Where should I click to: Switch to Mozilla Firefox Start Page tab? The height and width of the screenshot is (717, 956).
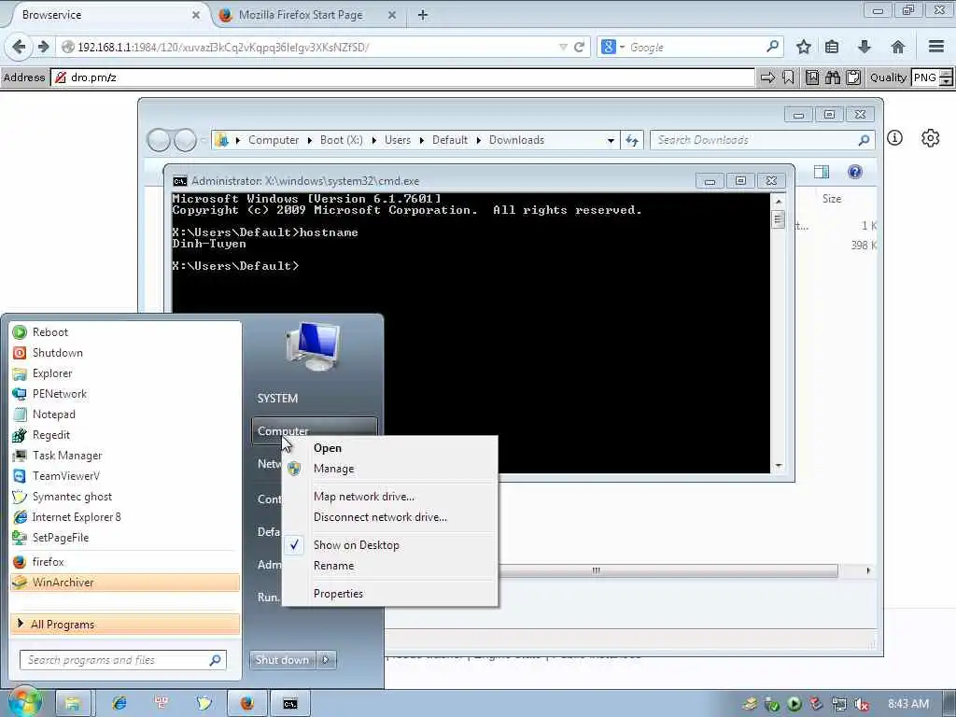pyautogui.click(x=301, y=15)
